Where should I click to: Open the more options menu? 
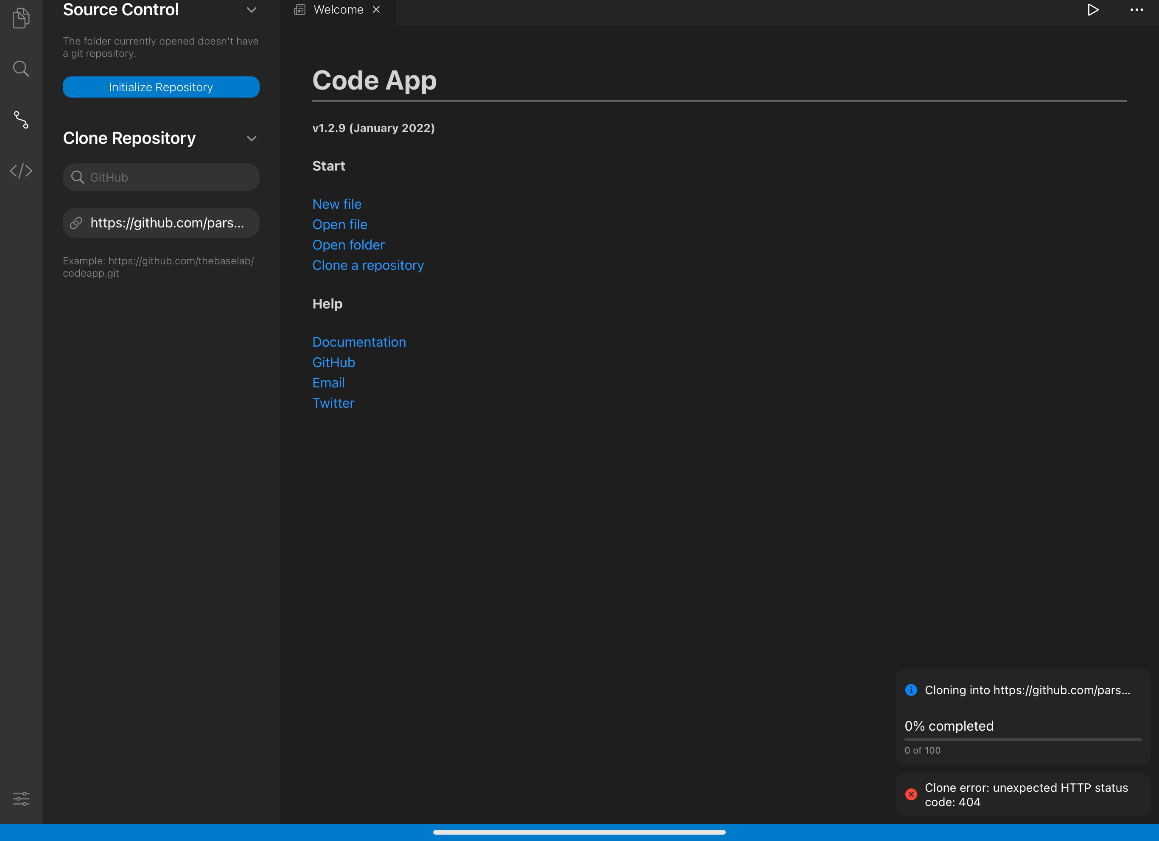pos(1137,10)
